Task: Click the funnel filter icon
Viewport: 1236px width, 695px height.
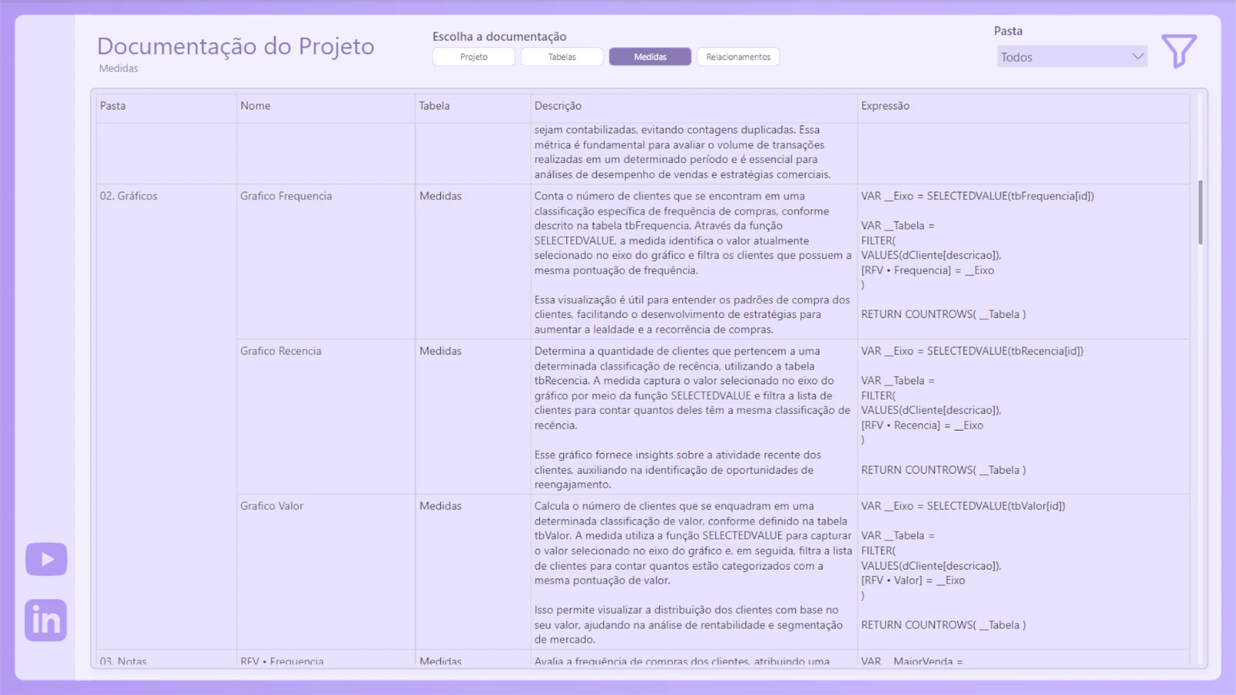Action: point(1179,51)
